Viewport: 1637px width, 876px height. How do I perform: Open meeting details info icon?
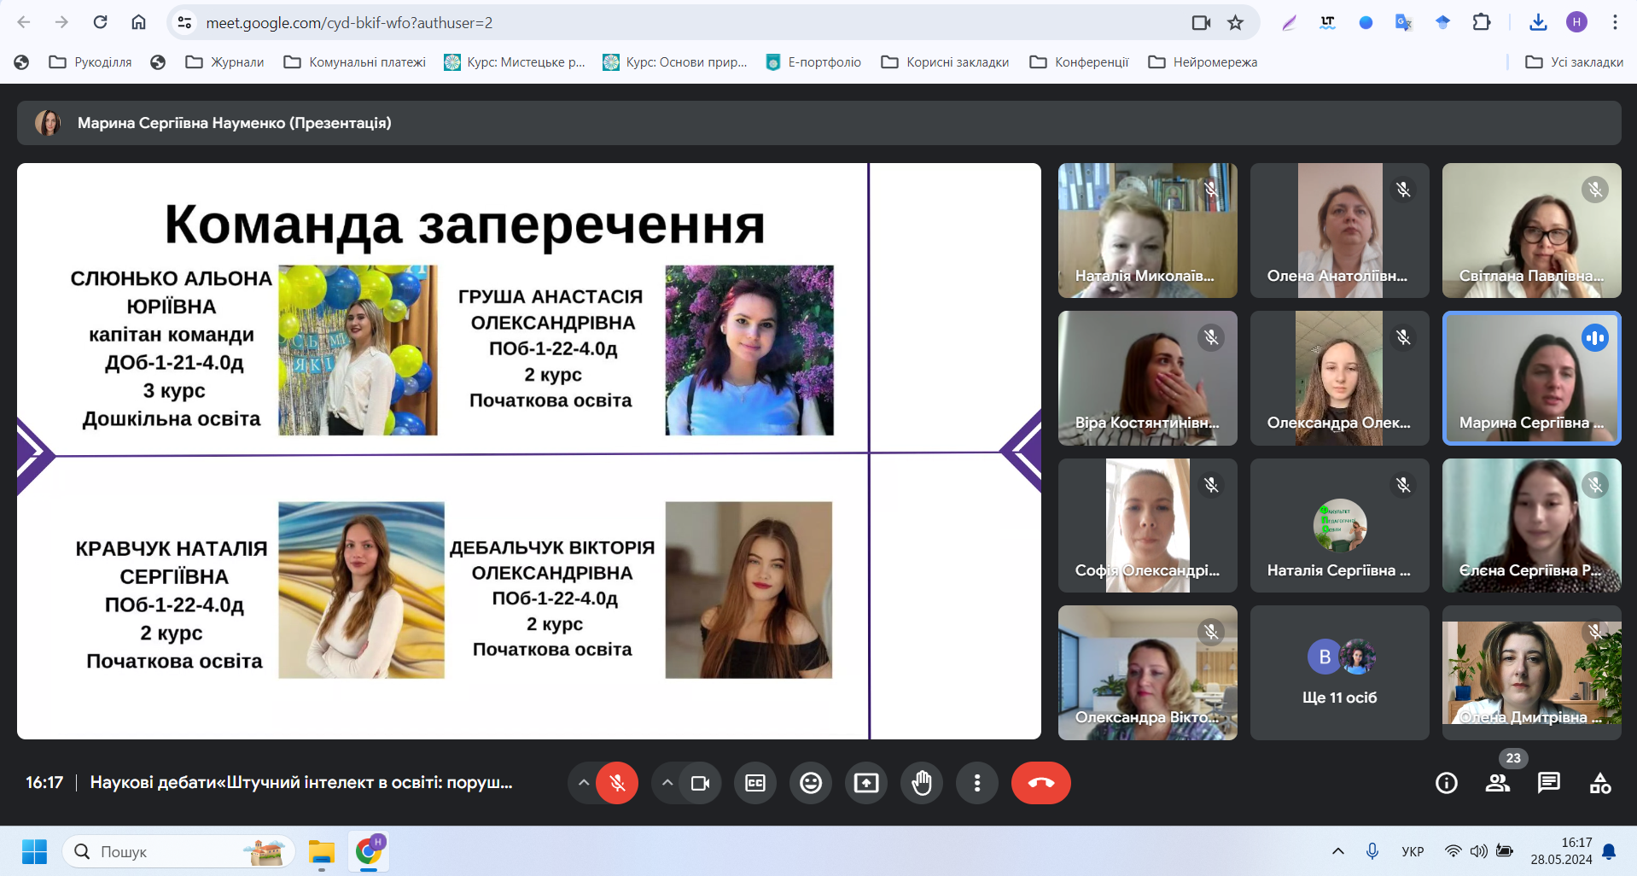coord(1446,783)
